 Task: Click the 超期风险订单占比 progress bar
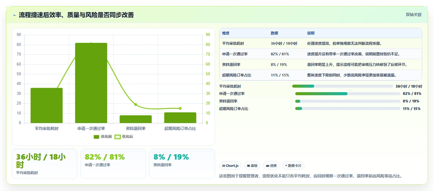(x=348, y=108)
